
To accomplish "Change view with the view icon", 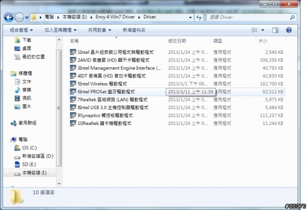I will (255, 30).
